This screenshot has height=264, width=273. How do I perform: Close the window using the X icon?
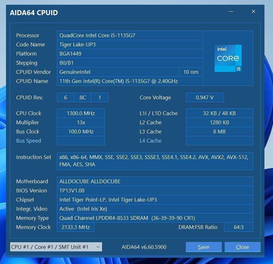[253, 12]
